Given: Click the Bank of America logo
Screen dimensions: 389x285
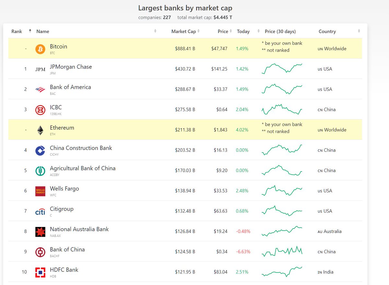Looking at the screenshot, I should (40, 89).
